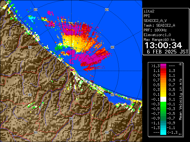The height and width of the screenshot is (142, 190).
Task: Click the 40 km ring label due north of center
Action: pos(71,23)
